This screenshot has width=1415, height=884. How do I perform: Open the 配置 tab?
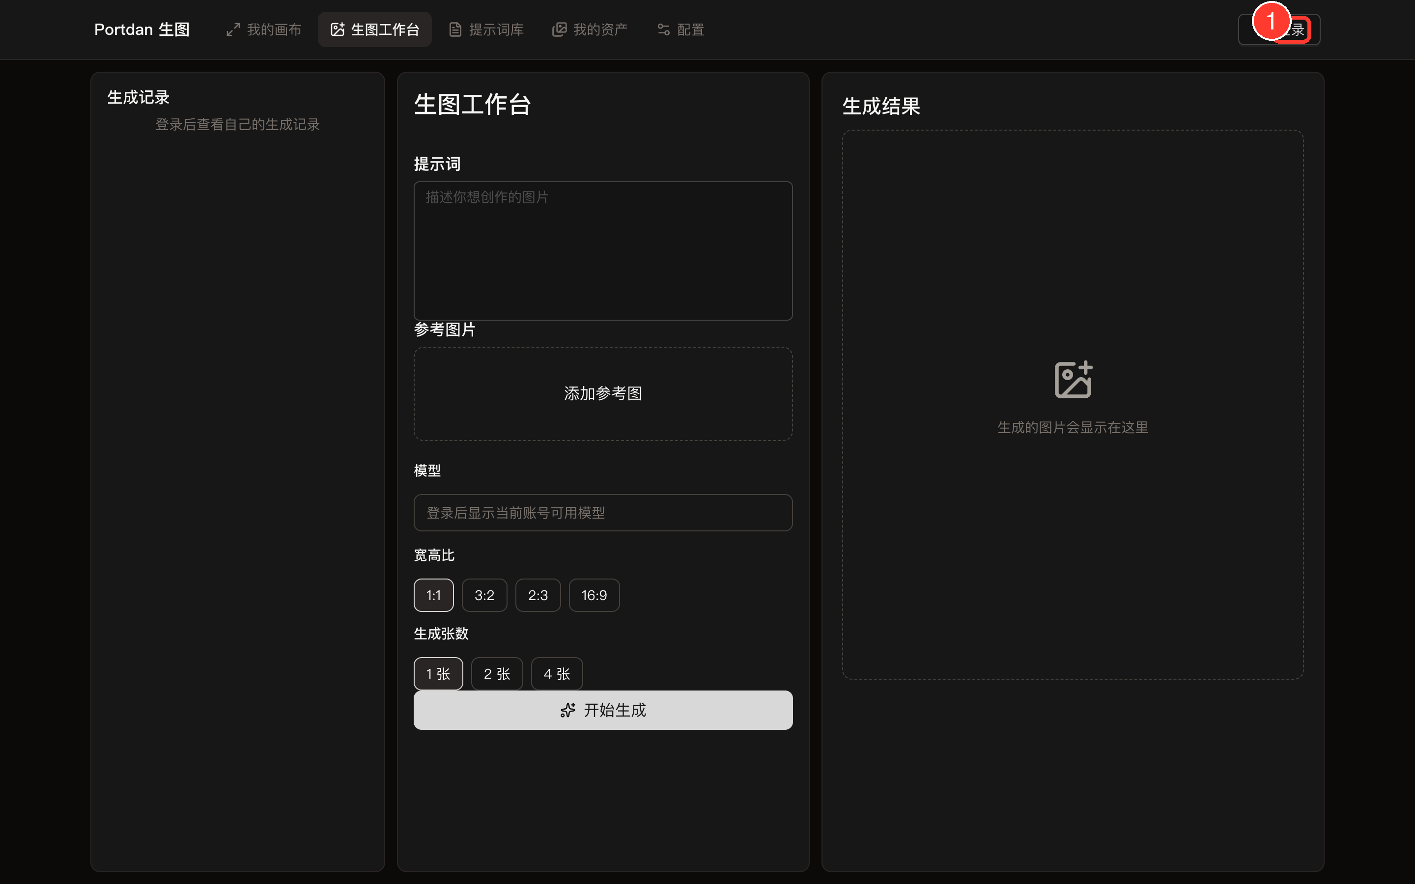(x=680, y=29)
